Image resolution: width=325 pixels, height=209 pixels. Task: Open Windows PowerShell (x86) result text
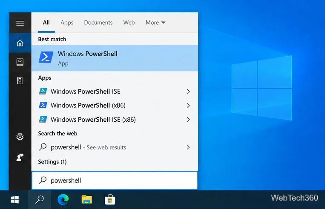click(x=88, y=105)
